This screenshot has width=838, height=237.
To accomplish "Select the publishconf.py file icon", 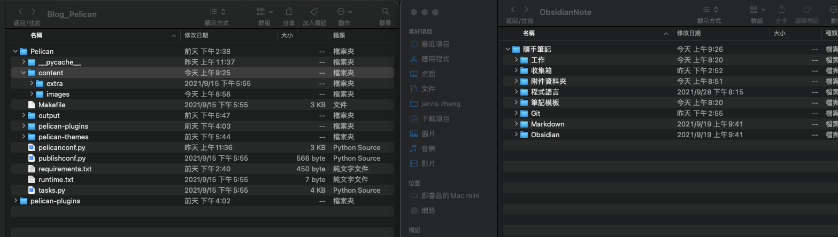I will (32, 159).
